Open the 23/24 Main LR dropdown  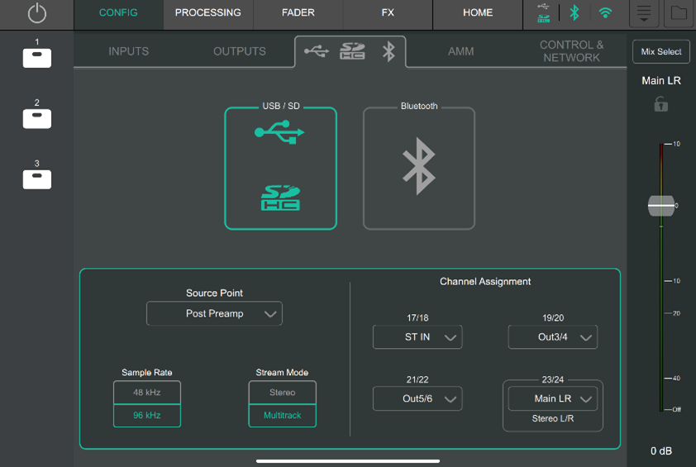[553, 398]
